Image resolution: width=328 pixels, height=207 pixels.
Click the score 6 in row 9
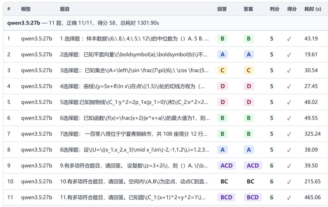(x=272, y=166)
